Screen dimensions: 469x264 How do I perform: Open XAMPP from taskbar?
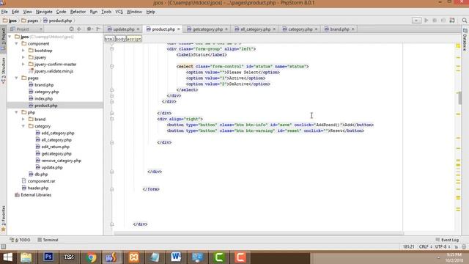click(133, 257)
